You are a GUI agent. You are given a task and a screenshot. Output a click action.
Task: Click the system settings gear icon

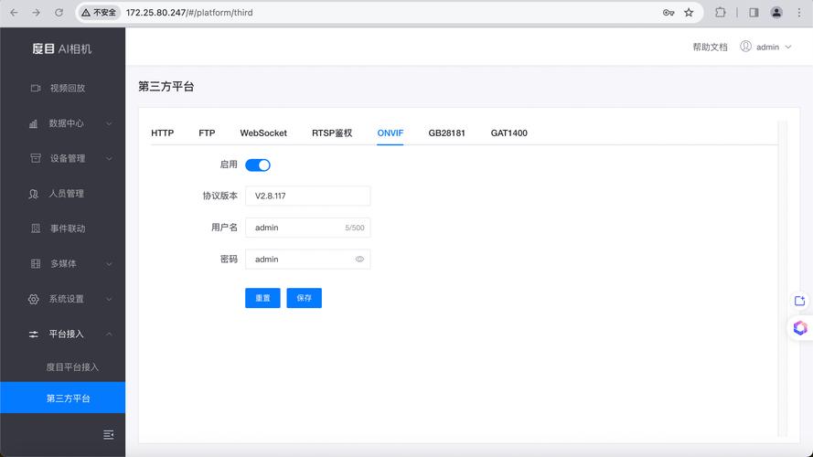(x=34, y=299)
